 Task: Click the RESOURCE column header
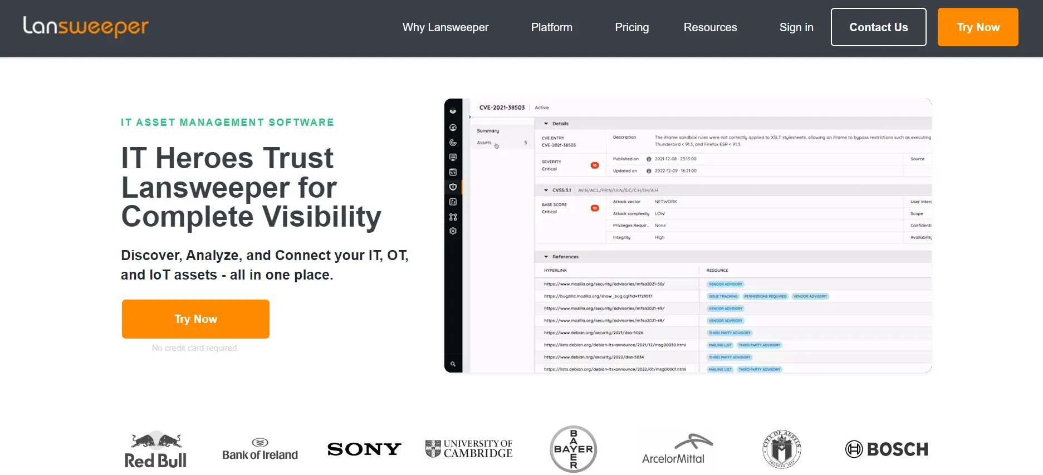(x=717, y=271)
